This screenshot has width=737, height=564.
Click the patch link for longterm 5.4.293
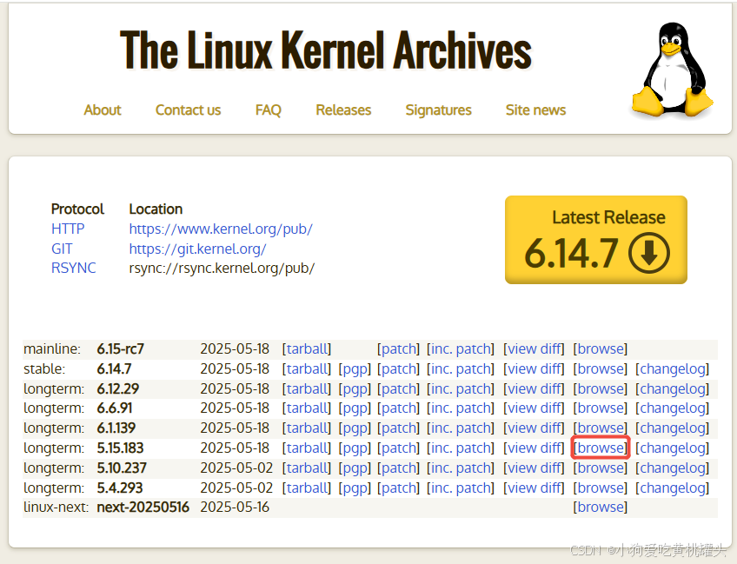398,488
